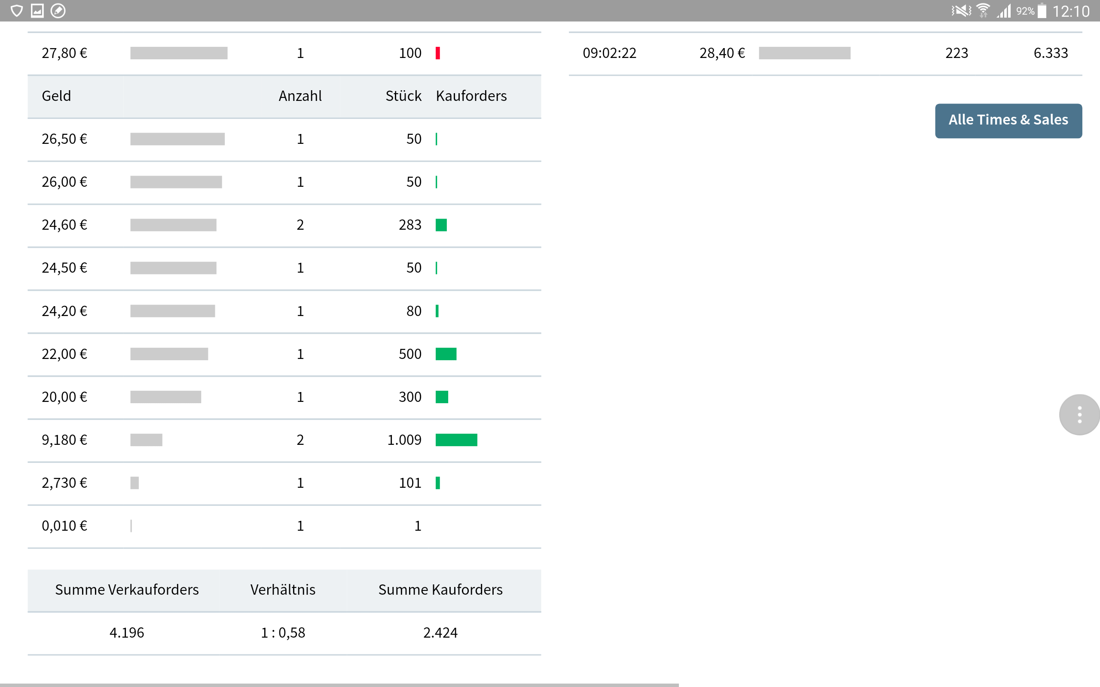
Task: Tap the Summe Verkauforders header
Action: tap(127, 589)
